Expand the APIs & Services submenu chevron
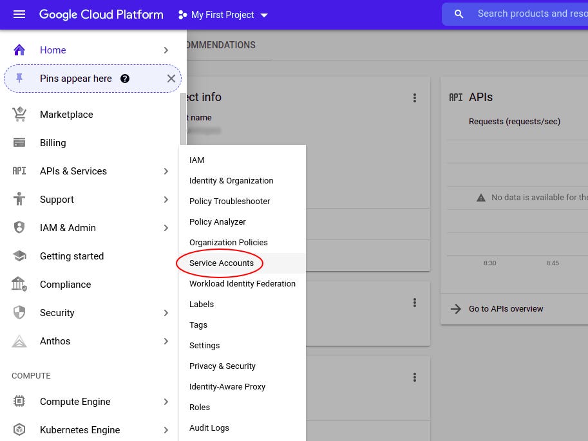This screenshot has height=441, width=588. (166, 171)
